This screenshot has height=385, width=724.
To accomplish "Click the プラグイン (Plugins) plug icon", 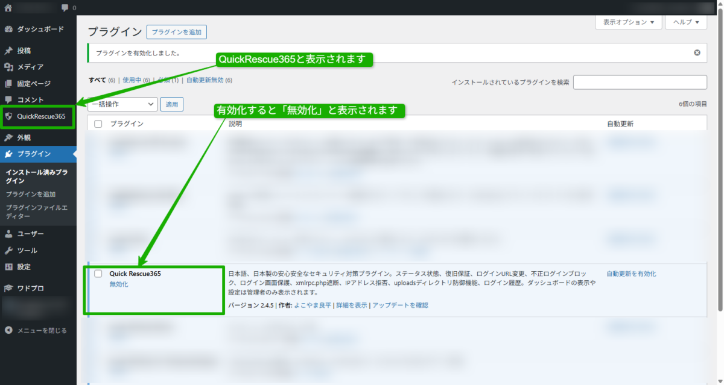I will 10,154.
